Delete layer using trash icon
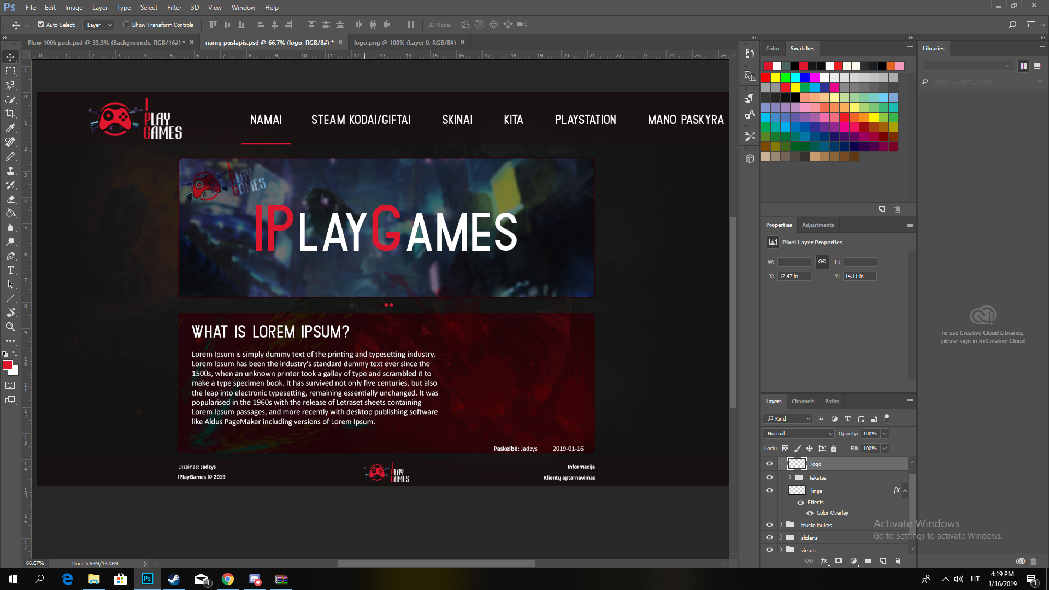Image resolution: width=1049 pixels, height=590 pixels. click(897, 561)
